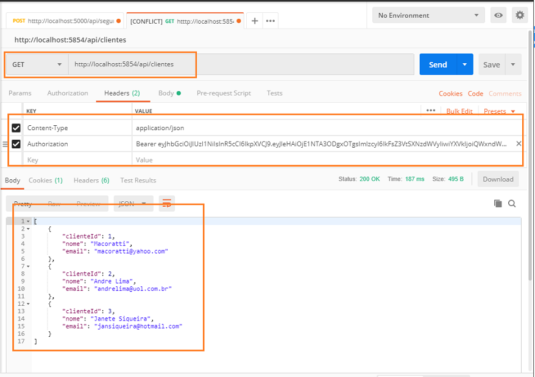Open the response Cookies (1) tab
The image size is (535, 377).
(x=46, y=180)
